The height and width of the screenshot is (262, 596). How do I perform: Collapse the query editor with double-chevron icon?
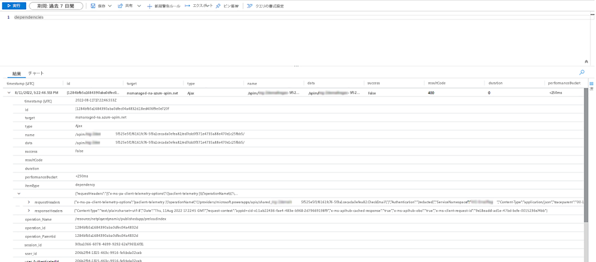586,61
